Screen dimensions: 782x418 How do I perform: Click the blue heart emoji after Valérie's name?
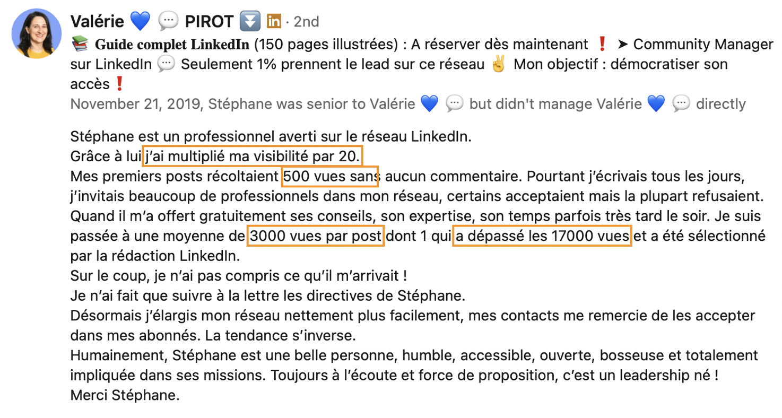click(140, 21)
